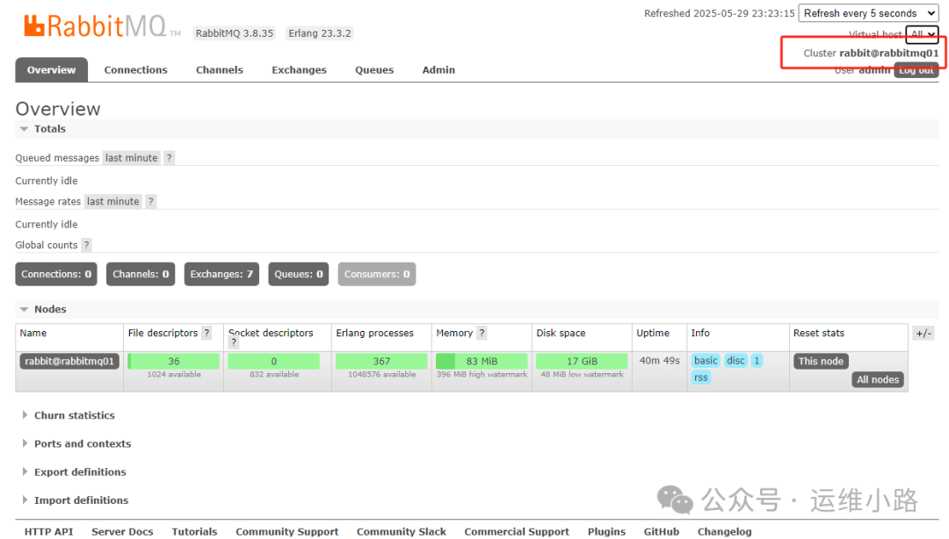Click the Log out button
The image size is (949, 539).
pos(916,70)
